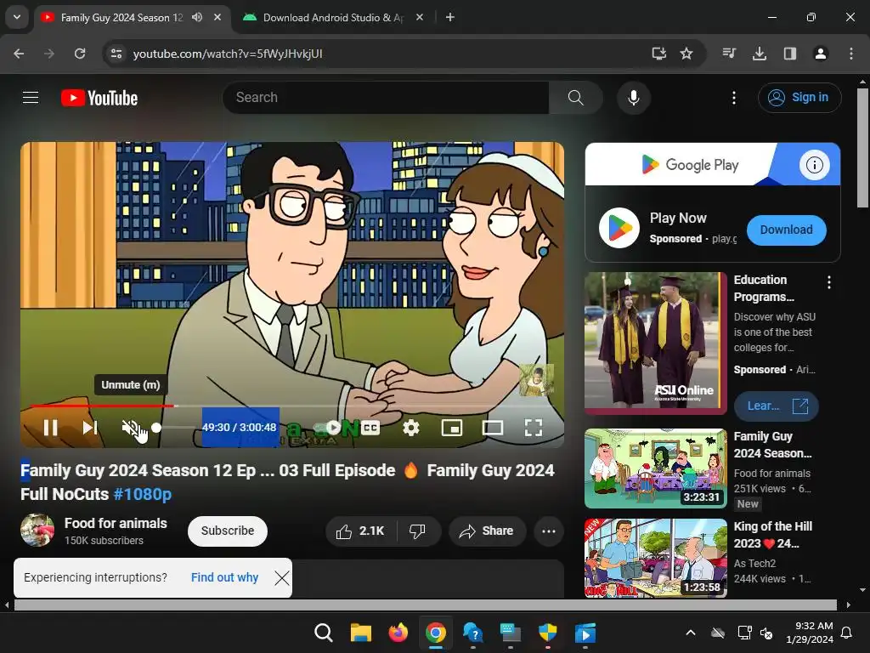870x653 pixels.
Task: Adjust the video volume slider
Action: click(173, 428)
